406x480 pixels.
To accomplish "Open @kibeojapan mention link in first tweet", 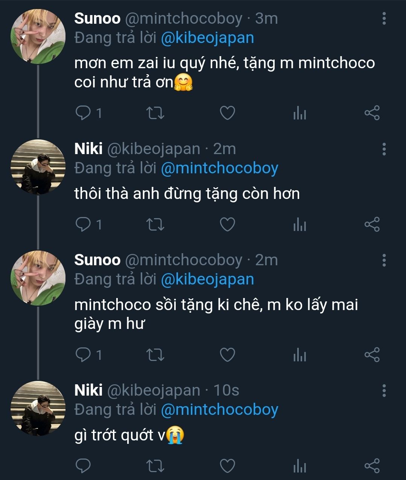I will point(207,38).
